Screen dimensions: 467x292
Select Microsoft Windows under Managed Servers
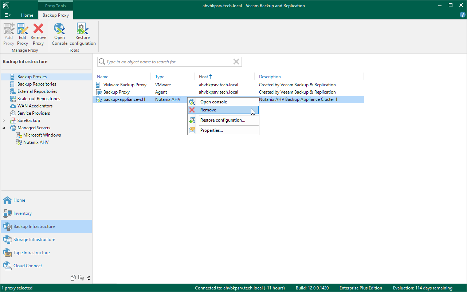point(42,135)
